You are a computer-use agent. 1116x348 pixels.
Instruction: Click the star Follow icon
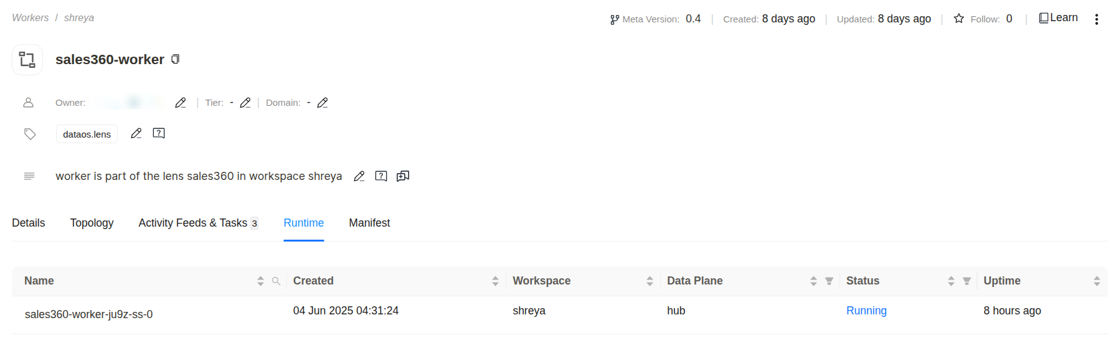[x=959, y=19]
